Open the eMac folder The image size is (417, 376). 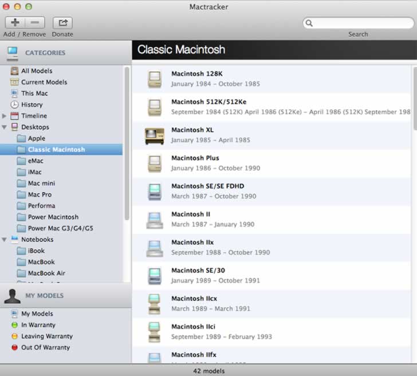(21, 160)
